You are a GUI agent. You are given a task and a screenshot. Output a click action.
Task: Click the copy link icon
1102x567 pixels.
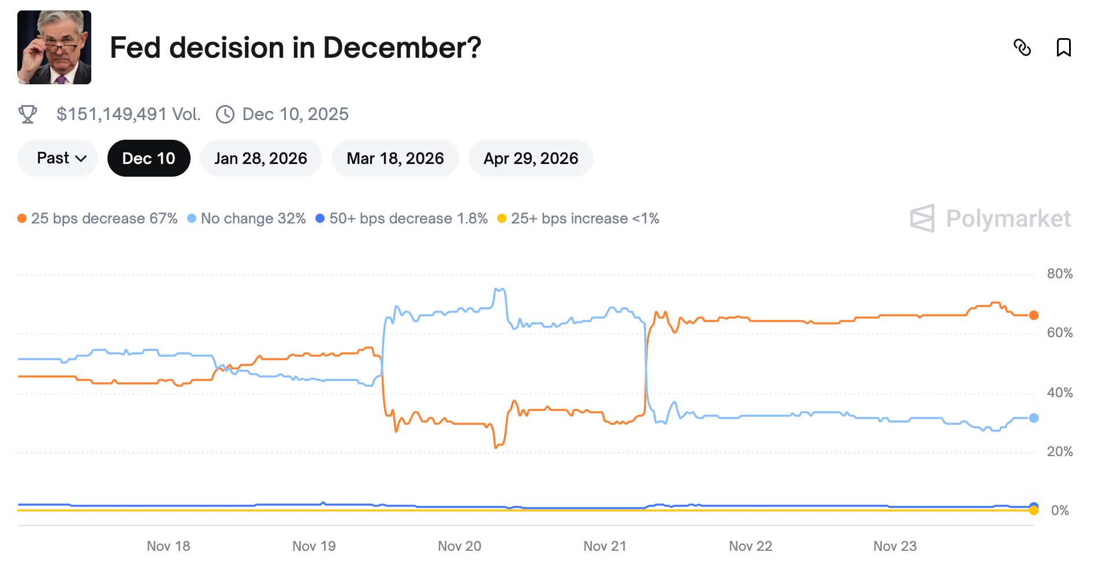click(x=1022, y=47)
